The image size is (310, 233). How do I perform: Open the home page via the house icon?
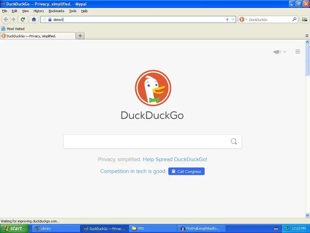point(34,19)
